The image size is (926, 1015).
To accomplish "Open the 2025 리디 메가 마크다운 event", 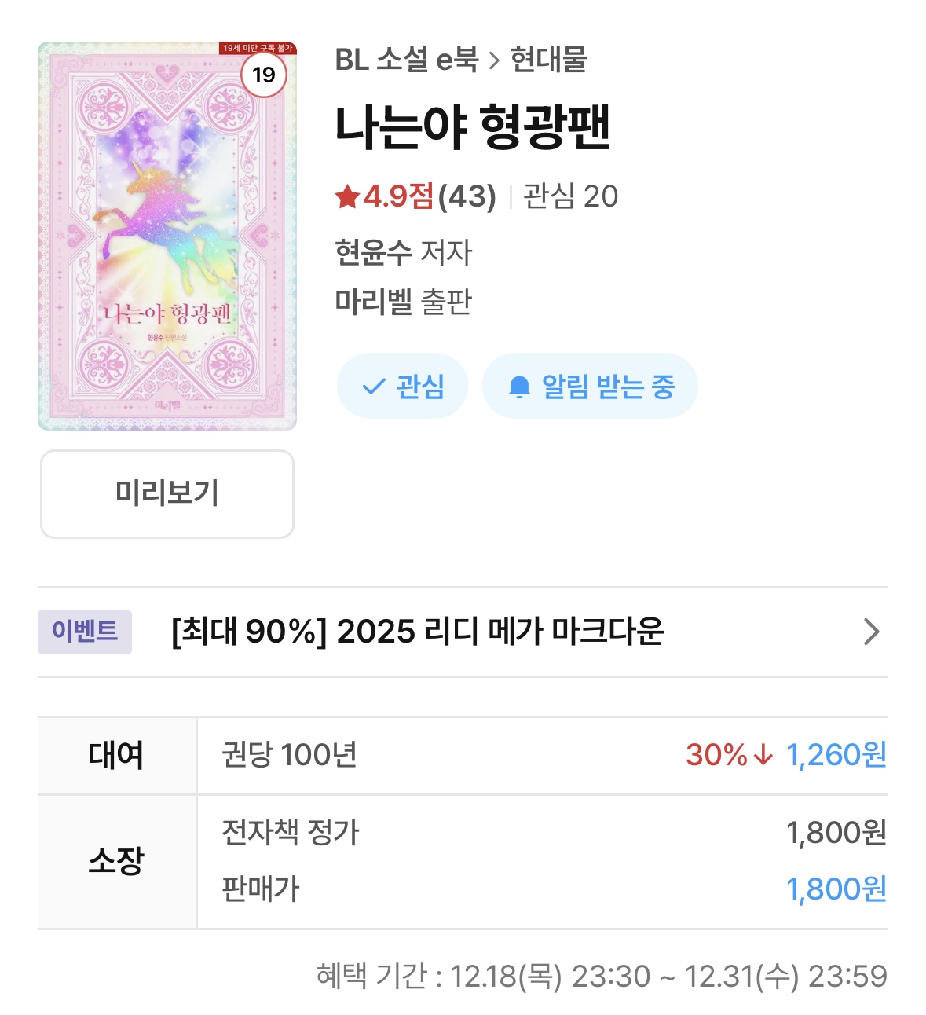I will (417, 632).
